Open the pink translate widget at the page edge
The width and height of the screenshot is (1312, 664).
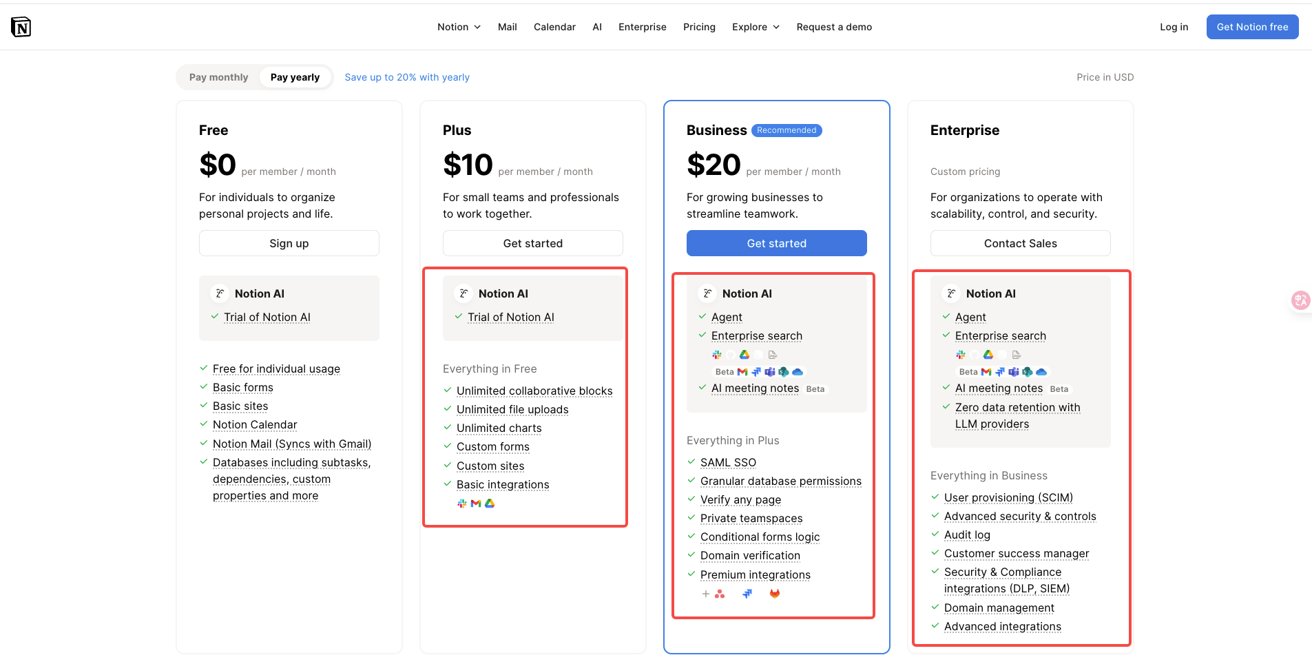coord(1300,300)
